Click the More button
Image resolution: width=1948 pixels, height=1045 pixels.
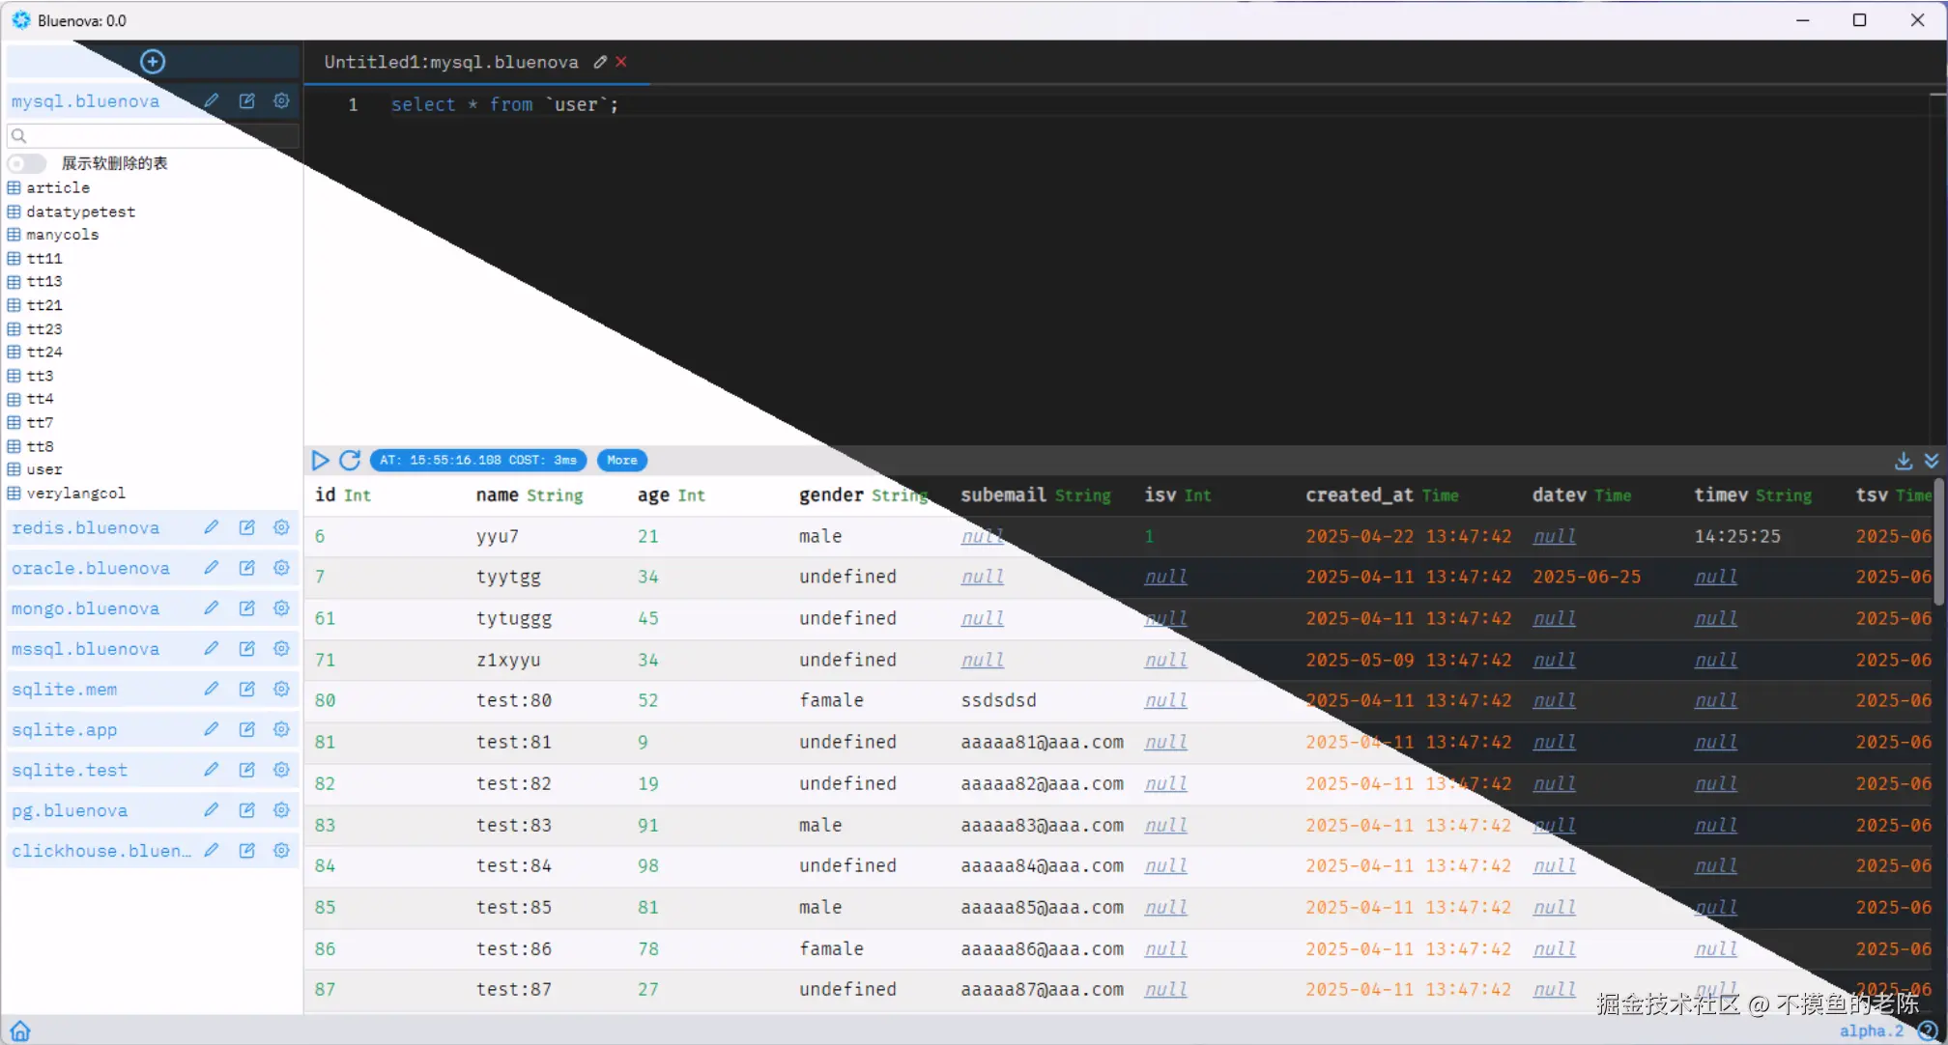[621, 461]
